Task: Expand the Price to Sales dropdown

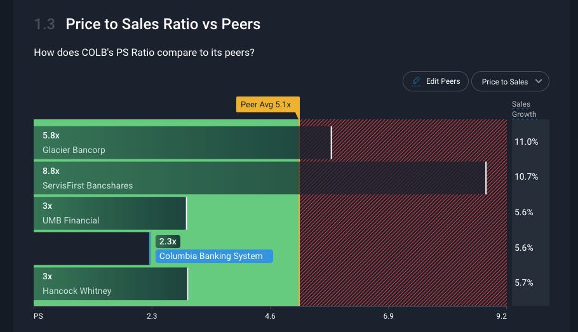Action: 510,81
